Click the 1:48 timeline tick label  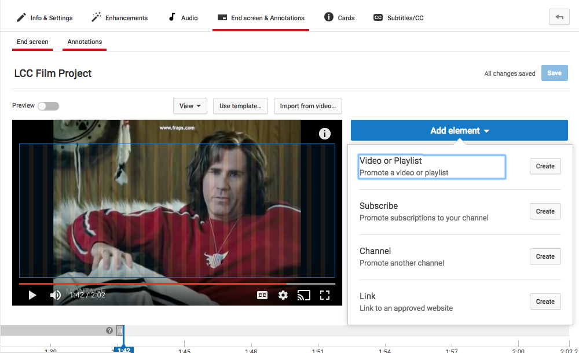(x=251, y=351)
